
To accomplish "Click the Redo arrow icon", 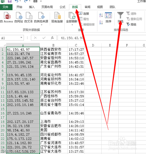I will 26,1.
